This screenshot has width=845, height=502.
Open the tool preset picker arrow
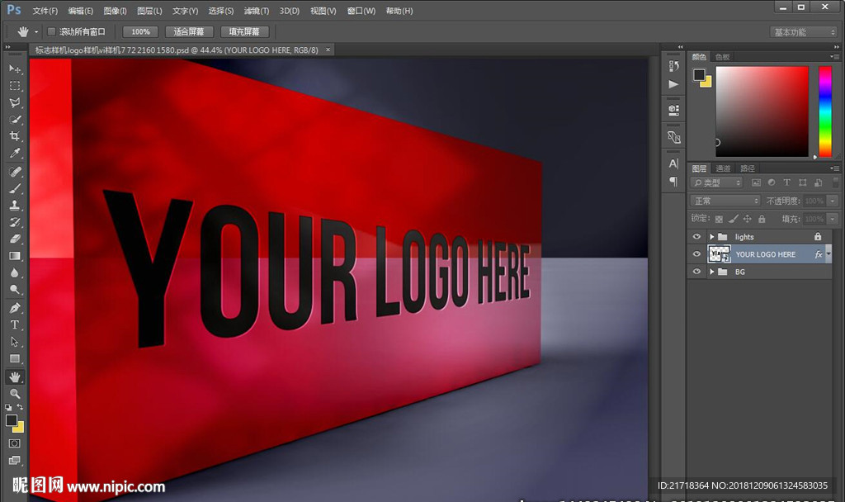click(x=36, y=32)
